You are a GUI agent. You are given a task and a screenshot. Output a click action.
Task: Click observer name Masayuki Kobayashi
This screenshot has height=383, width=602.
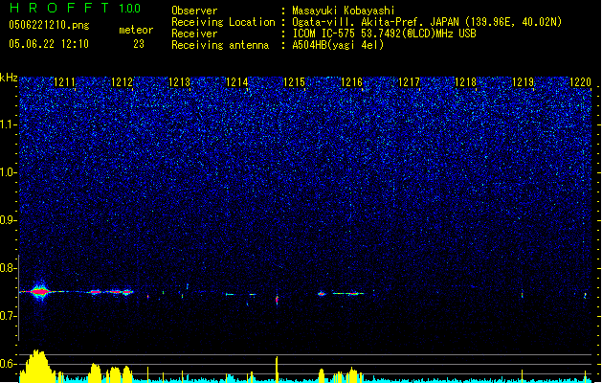[x=344, y=11]
